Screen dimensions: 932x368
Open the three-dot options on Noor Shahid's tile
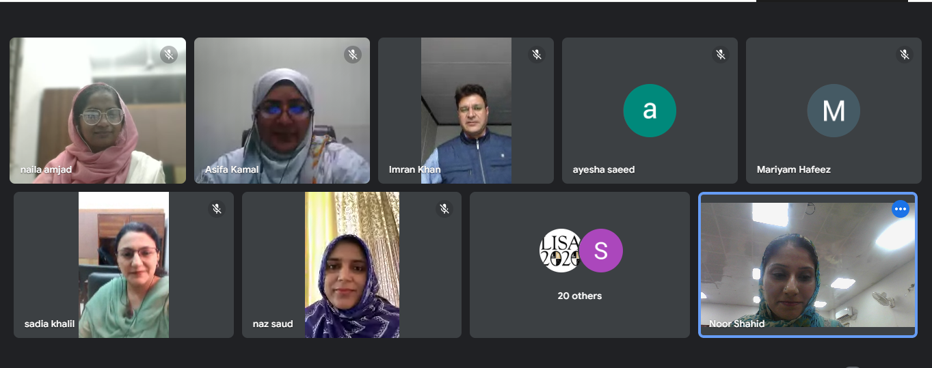pos(901,209)
